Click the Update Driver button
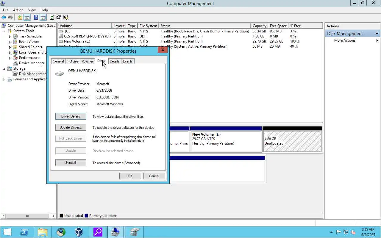 pos(71,127)
